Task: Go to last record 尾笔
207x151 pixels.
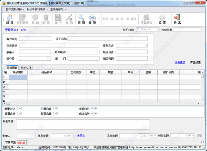Action: pyautogui.click(x=134, y=19)
